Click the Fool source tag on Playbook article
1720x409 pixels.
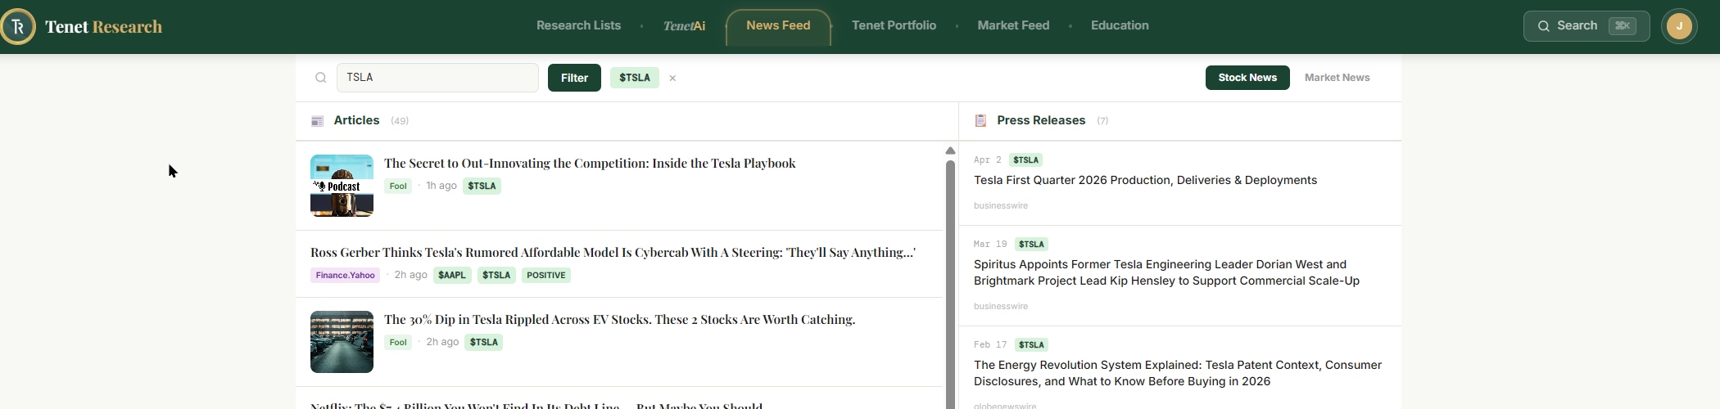(398, 187)
